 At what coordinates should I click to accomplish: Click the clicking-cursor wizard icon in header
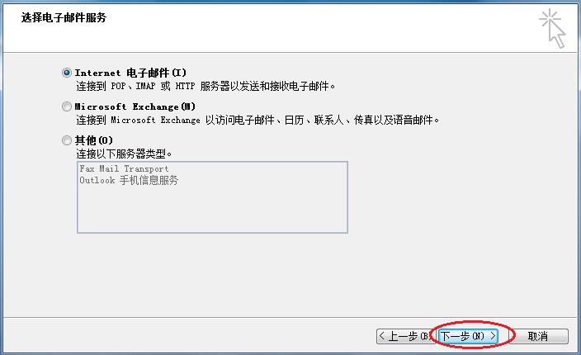pyautogui.click(x=552, y=29)
